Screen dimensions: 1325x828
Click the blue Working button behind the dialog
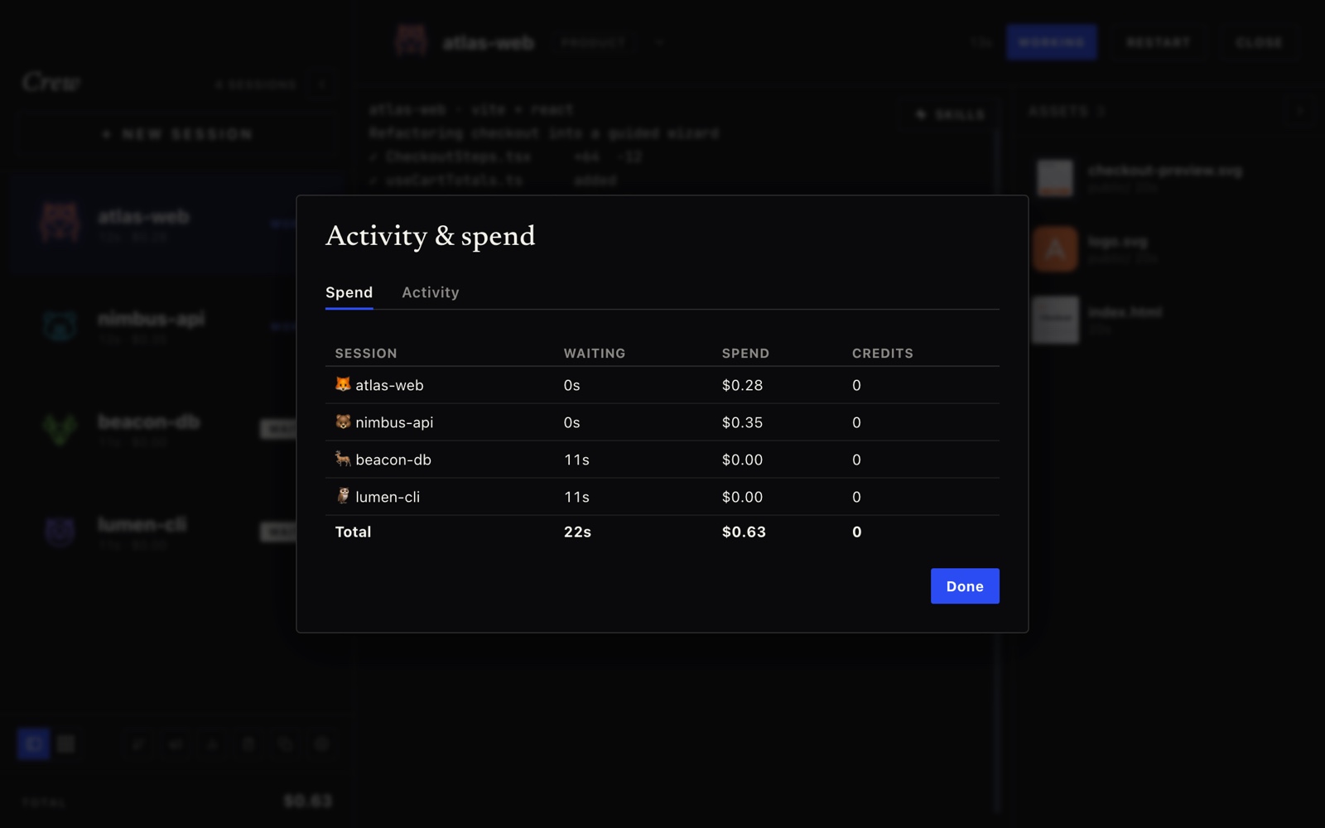pyautogui.click(x=1052, y=42)
